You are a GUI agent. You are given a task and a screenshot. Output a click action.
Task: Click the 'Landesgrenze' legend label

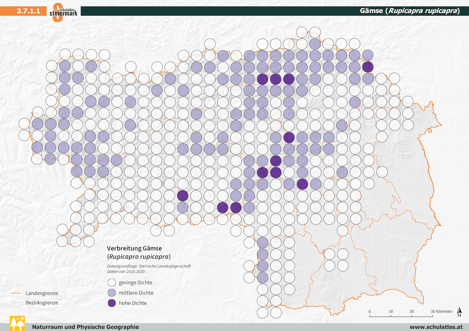point(42,293)
